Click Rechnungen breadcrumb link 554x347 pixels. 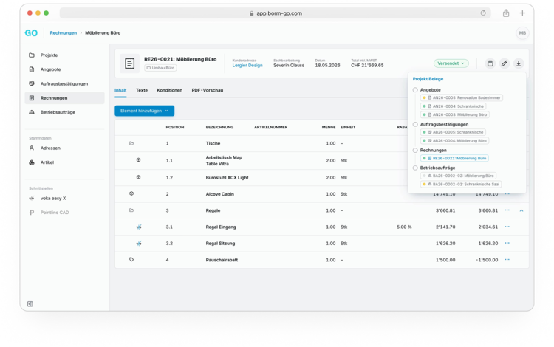64,33
